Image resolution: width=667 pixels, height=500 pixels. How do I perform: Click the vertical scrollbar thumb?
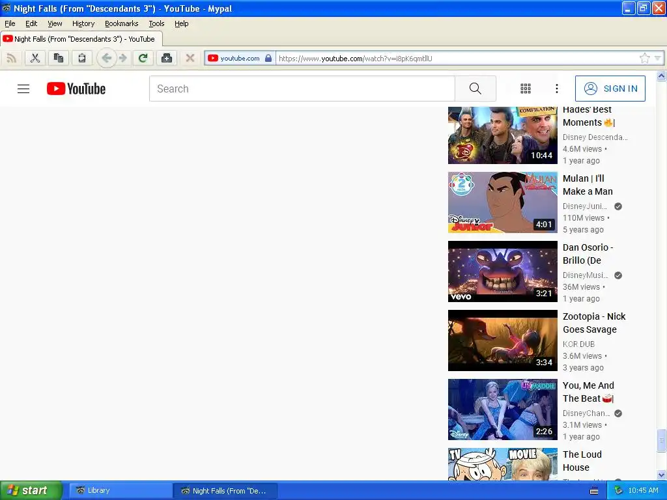pyautogui.click(x=661, y=441)
